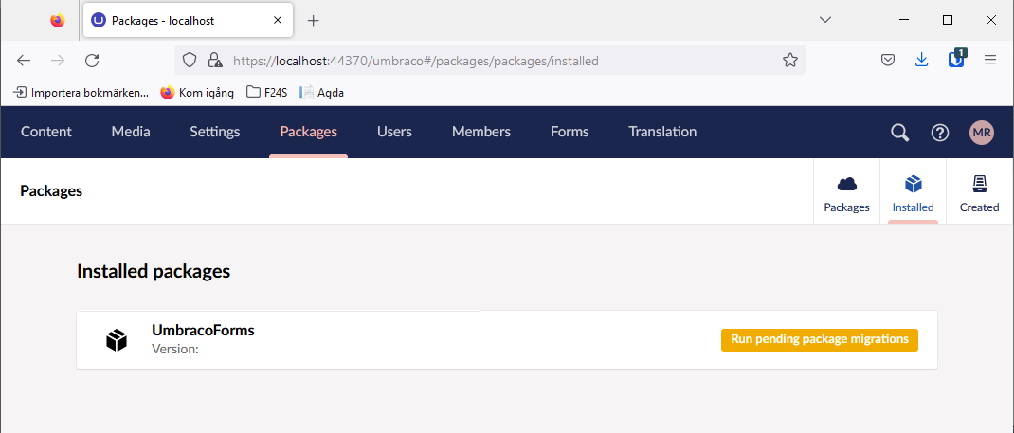Click the UmbracoForms package name
This screenshot has width=1014, height=433.
[203, 331]
